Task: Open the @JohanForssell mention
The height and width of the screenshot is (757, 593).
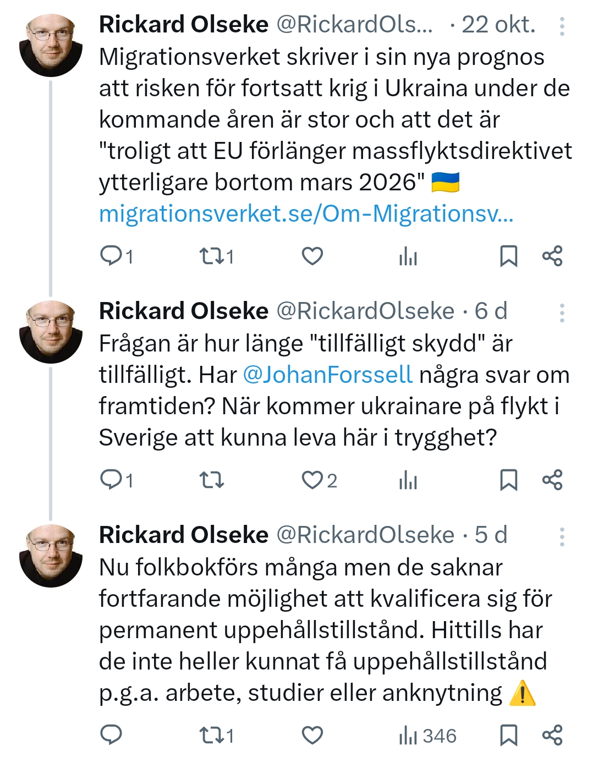Action: [x=327, y=375]
